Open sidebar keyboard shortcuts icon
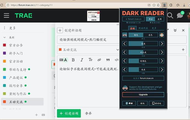This screenshot has height=120, width=190. 43,115
